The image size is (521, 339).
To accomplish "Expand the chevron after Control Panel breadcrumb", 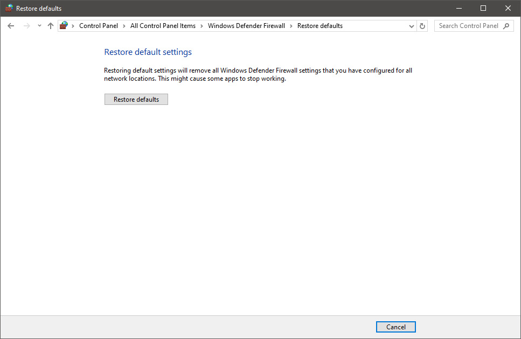I will pos(124,26).
